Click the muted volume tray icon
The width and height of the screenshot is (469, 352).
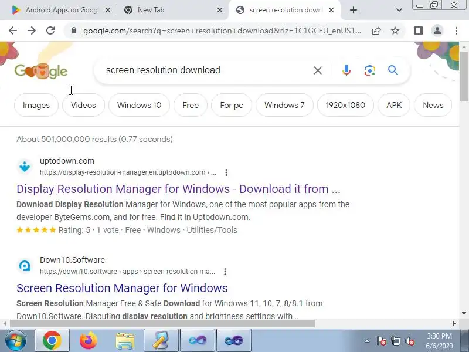(409, 341)
